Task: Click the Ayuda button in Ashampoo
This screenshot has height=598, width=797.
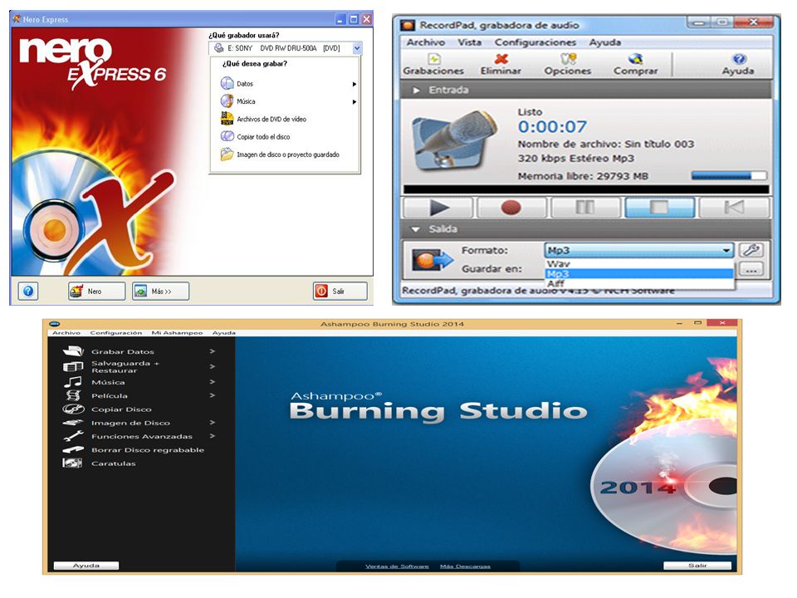Action: pos(86,565)
